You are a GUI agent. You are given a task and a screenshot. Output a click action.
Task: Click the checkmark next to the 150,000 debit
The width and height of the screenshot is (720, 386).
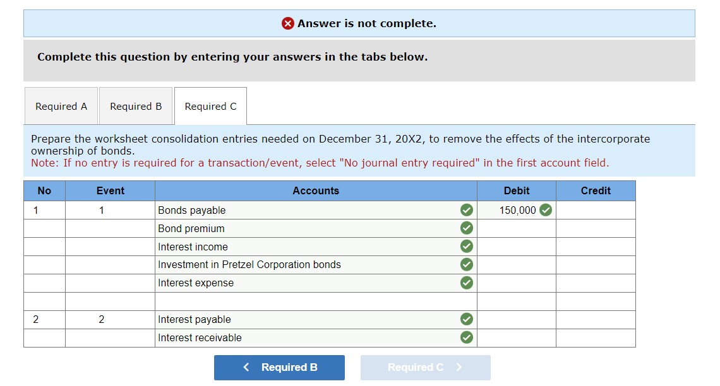(546, 210)
